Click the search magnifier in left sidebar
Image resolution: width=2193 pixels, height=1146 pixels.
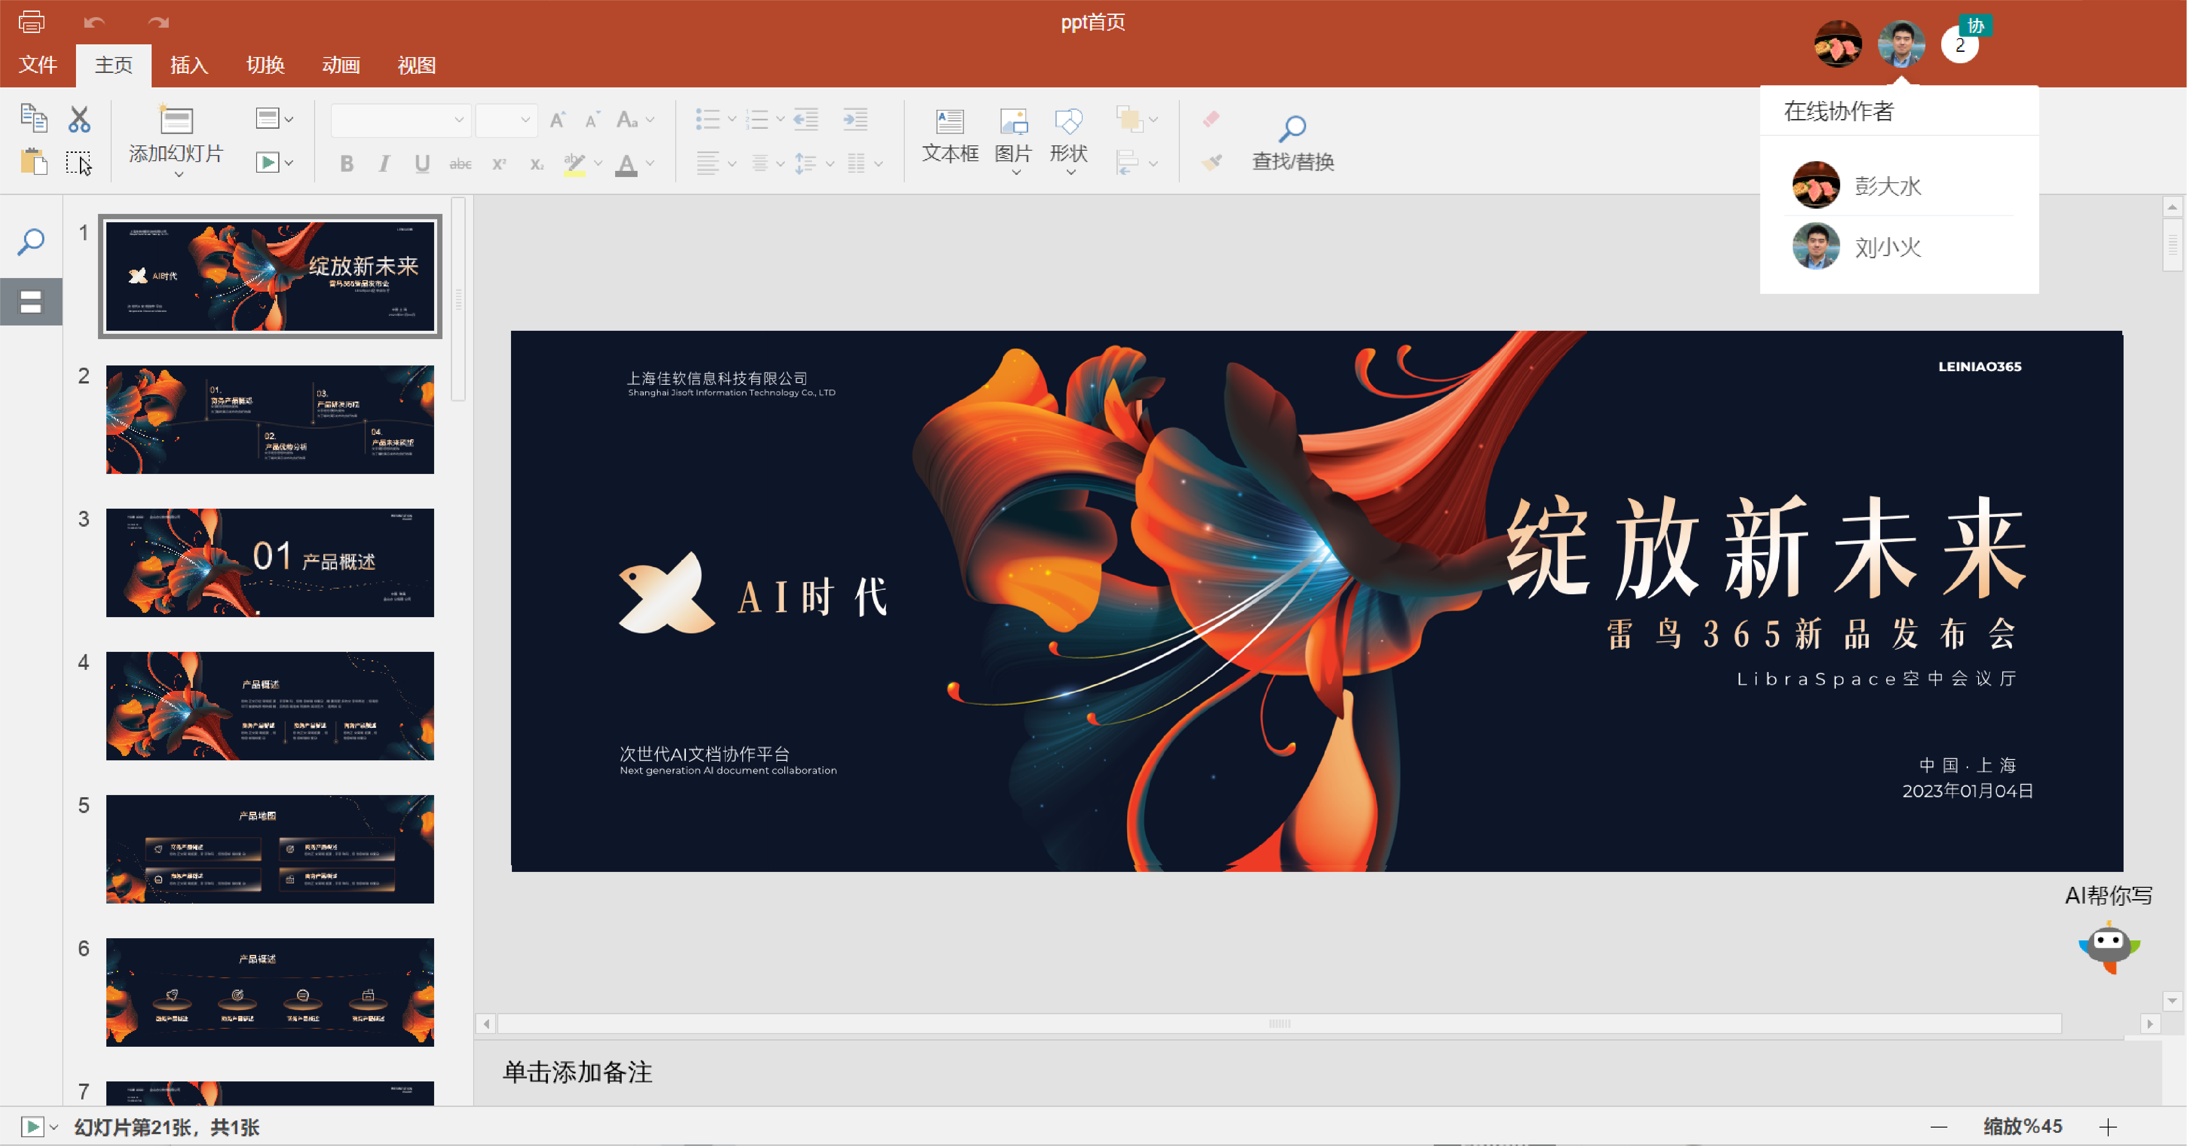[32, 242]
